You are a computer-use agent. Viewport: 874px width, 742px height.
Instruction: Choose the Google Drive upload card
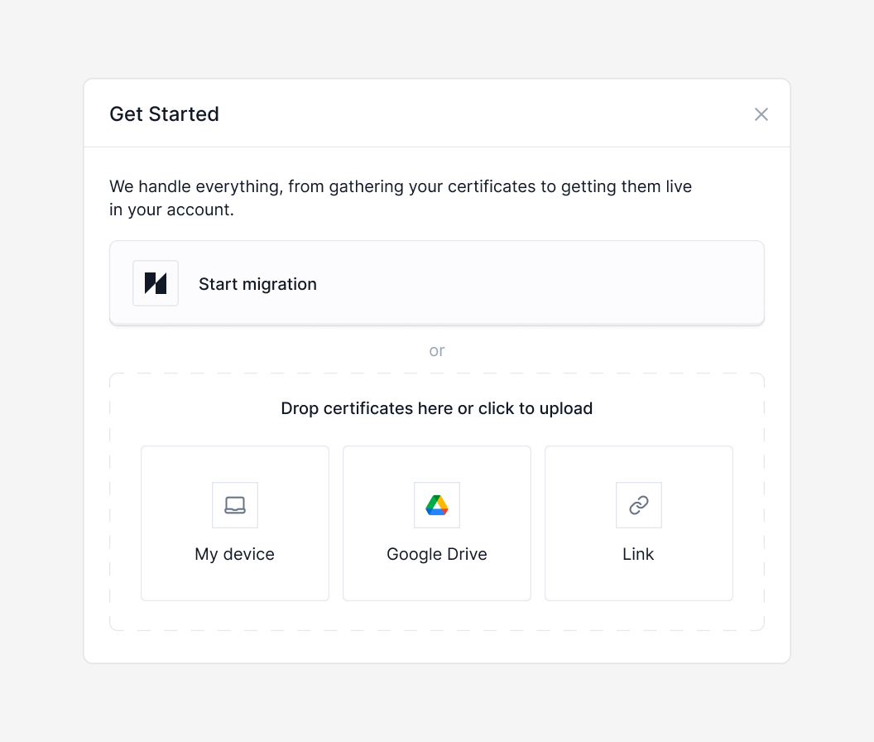[x=436, y=523]
